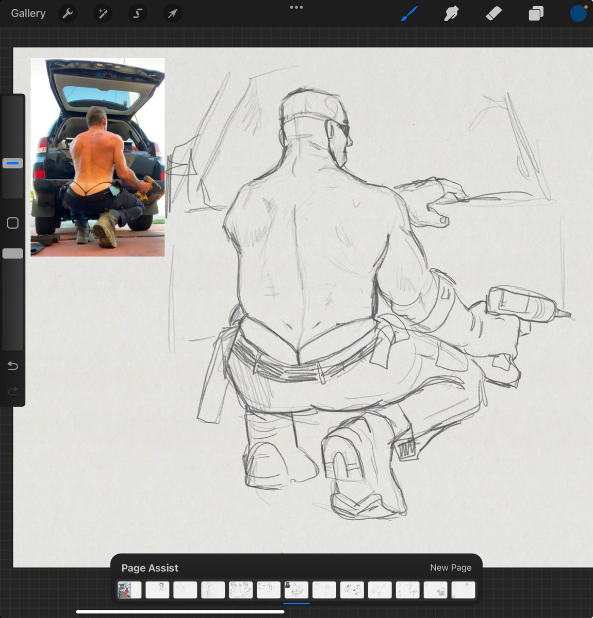Open the first page thumbnail with color photo
This screenshot has height=618, width=593.
coord(129,590)
